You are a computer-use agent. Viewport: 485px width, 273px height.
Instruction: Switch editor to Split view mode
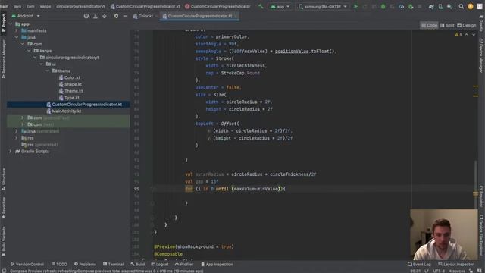447,25
